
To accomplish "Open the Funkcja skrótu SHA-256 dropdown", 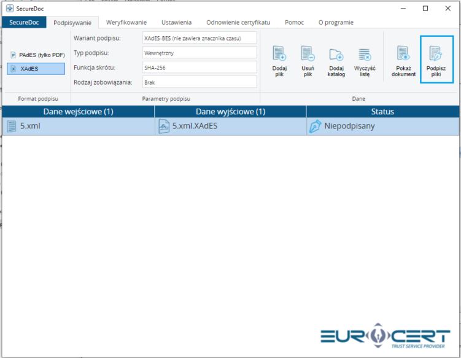I will [x=199, y=67].
